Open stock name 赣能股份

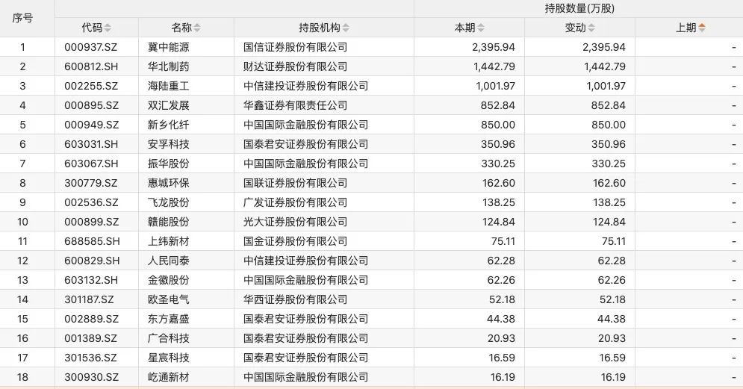pos(168,222)
